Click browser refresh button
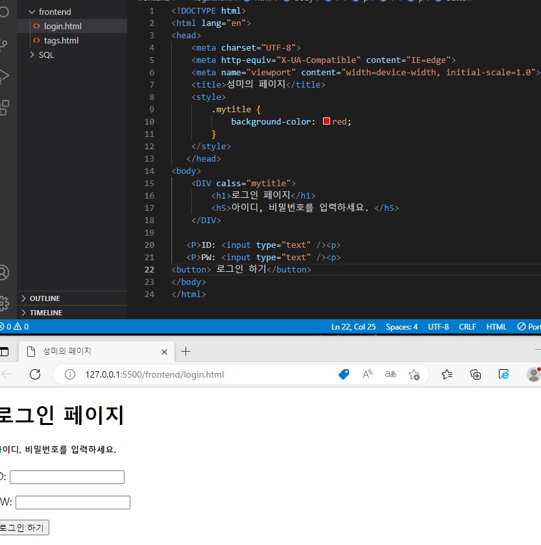The image size is (541, 545). tap(35, 374)
